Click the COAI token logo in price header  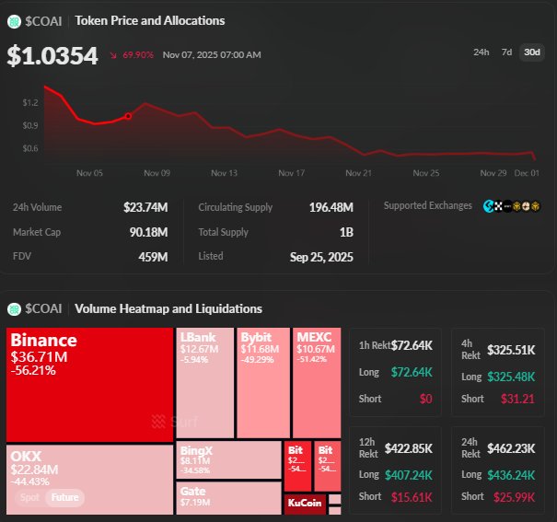16,20
